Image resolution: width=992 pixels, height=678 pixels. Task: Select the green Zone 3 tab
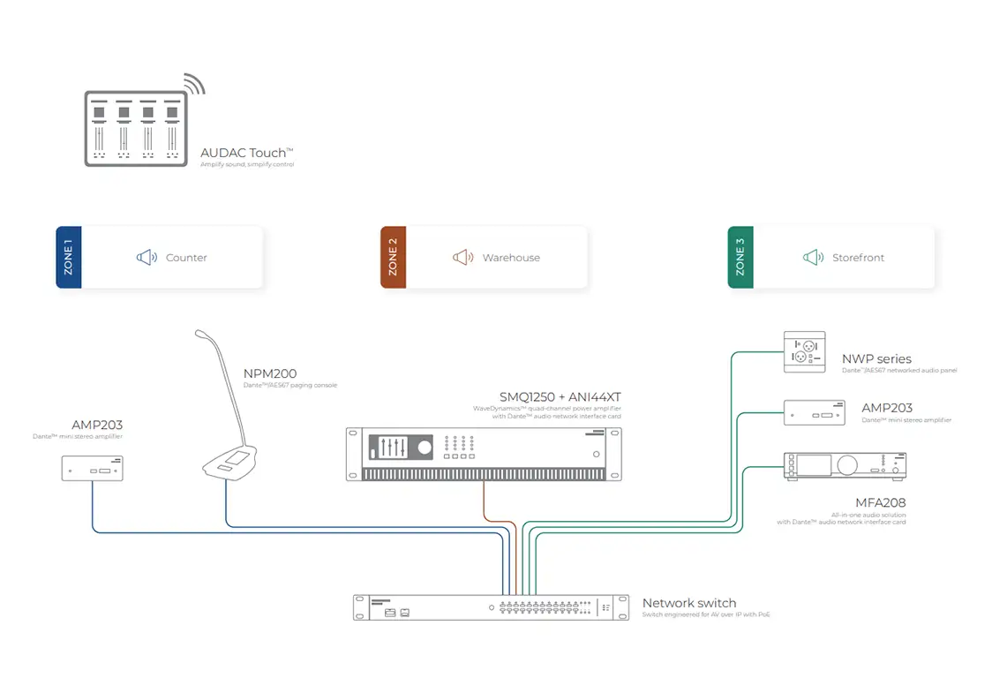pyautogui.click(x=740, y=257)
